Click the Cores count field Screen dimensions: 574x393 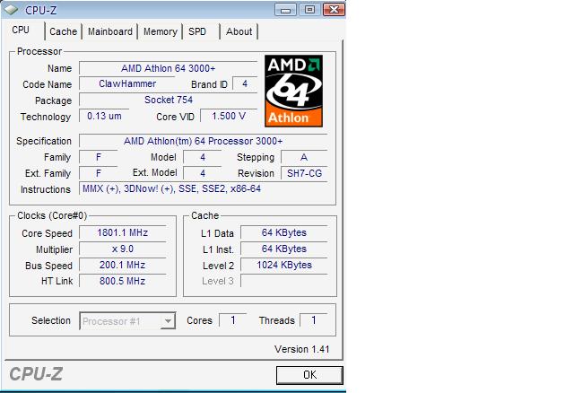point(233,320)
